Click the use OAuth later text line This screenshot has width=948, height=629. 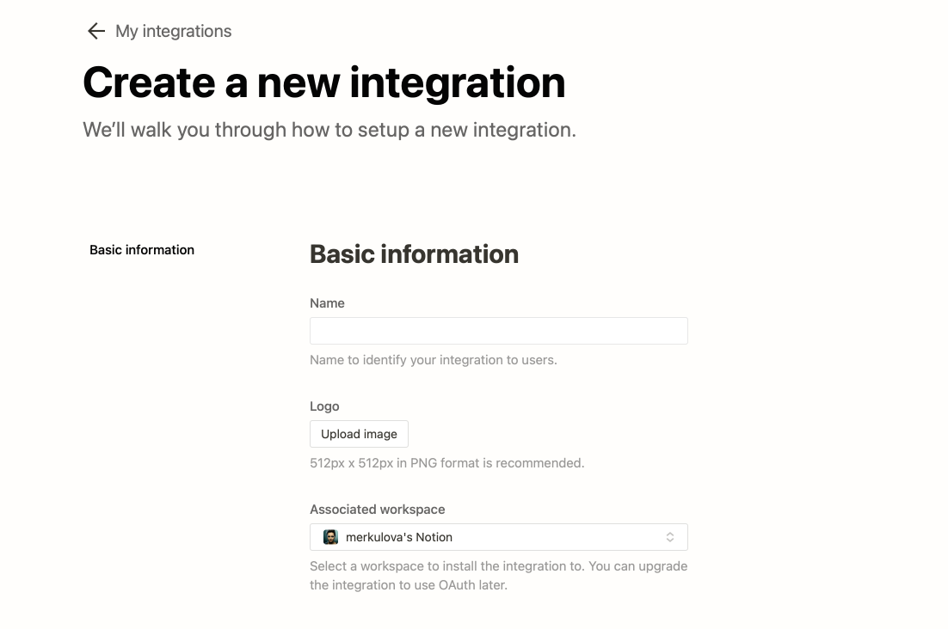(x=409, y=585)
